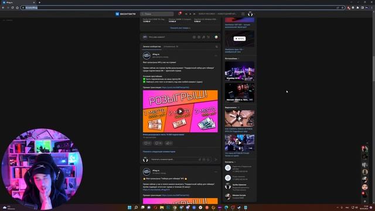The image size is (375, 211).
Task: Like the first giveaway post
Action: [147, 143]
